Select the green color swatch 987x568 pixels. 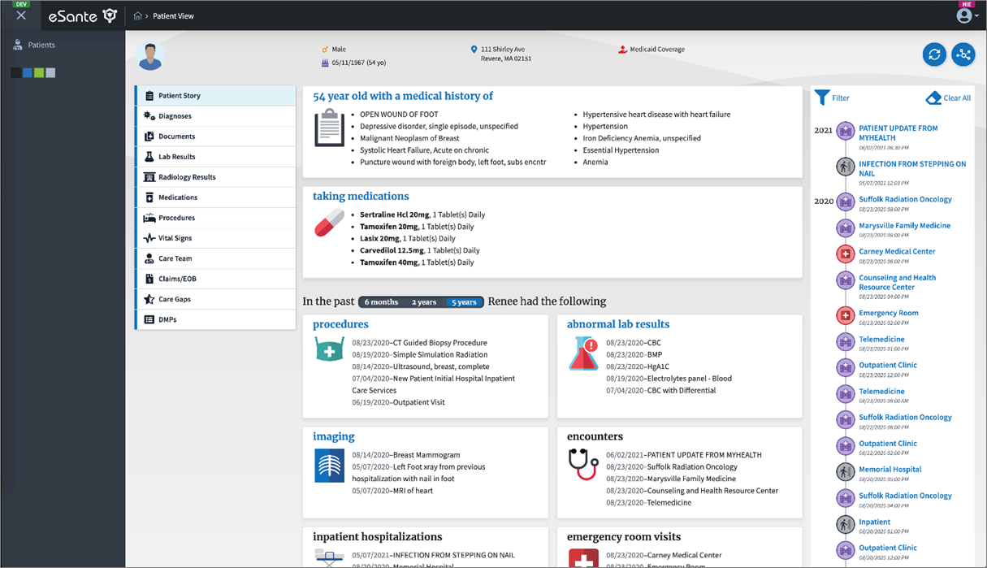pyautogui.click(x=39, y=73)
